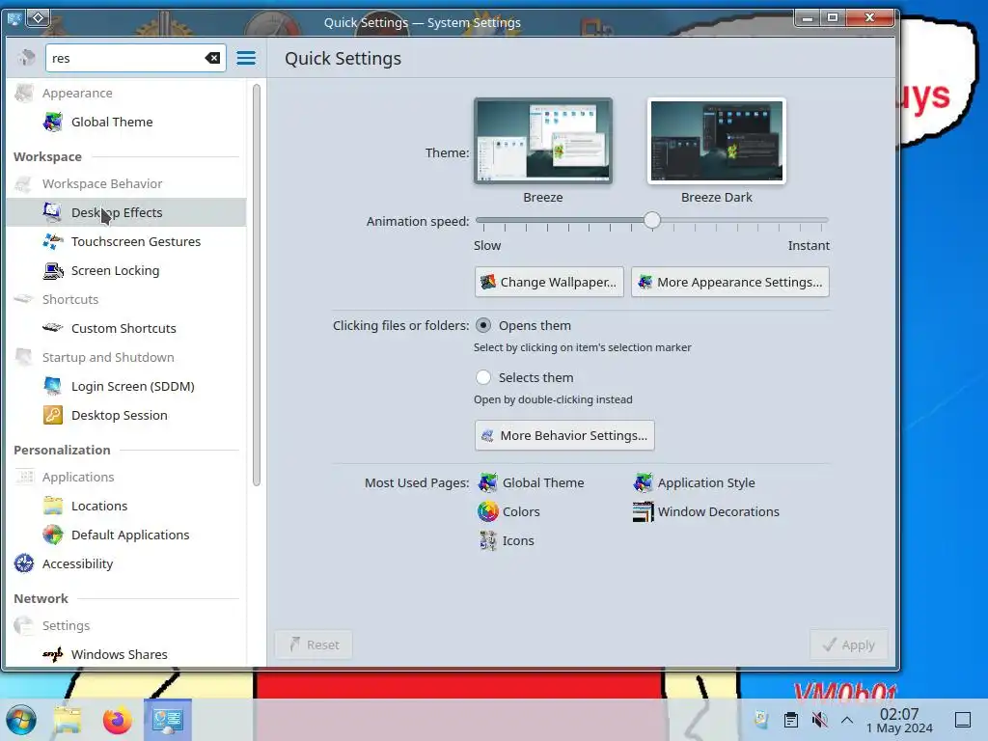Open the clipboard tray icon

791,720
